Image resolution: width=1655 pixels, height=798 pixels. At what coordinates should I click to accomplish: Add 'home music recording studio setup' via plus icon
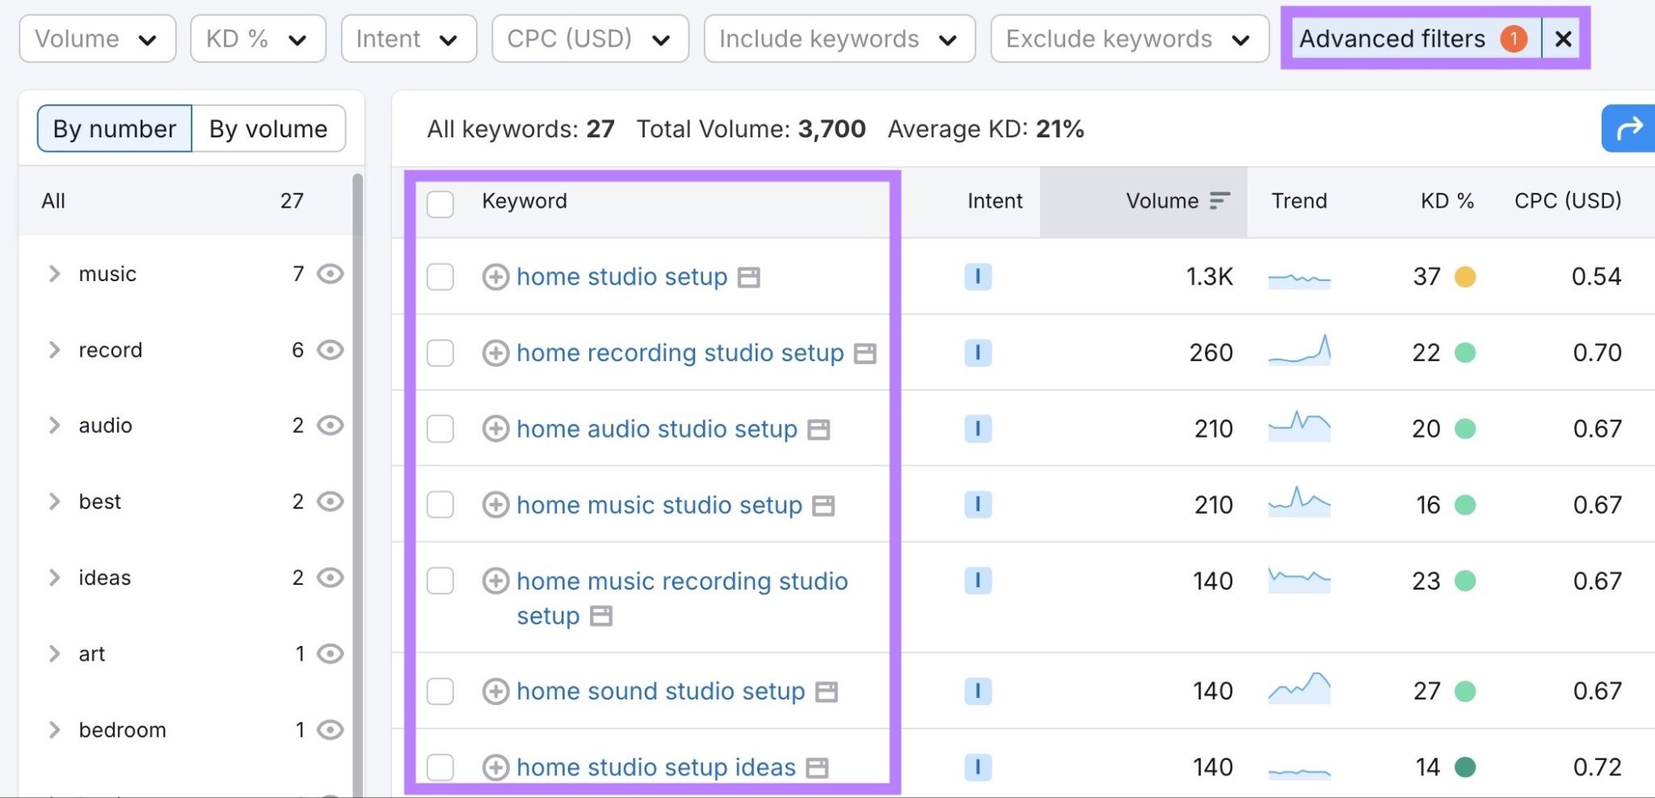(495, 581)
